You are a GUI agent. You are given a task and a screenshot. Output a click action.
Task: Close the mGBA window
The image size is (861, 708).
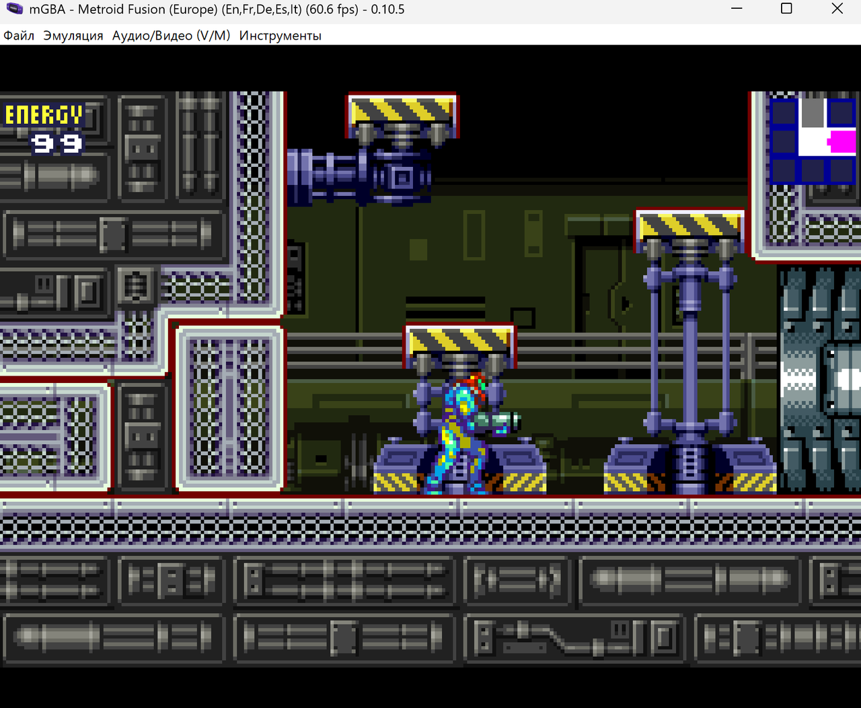[x=837, y=9]
